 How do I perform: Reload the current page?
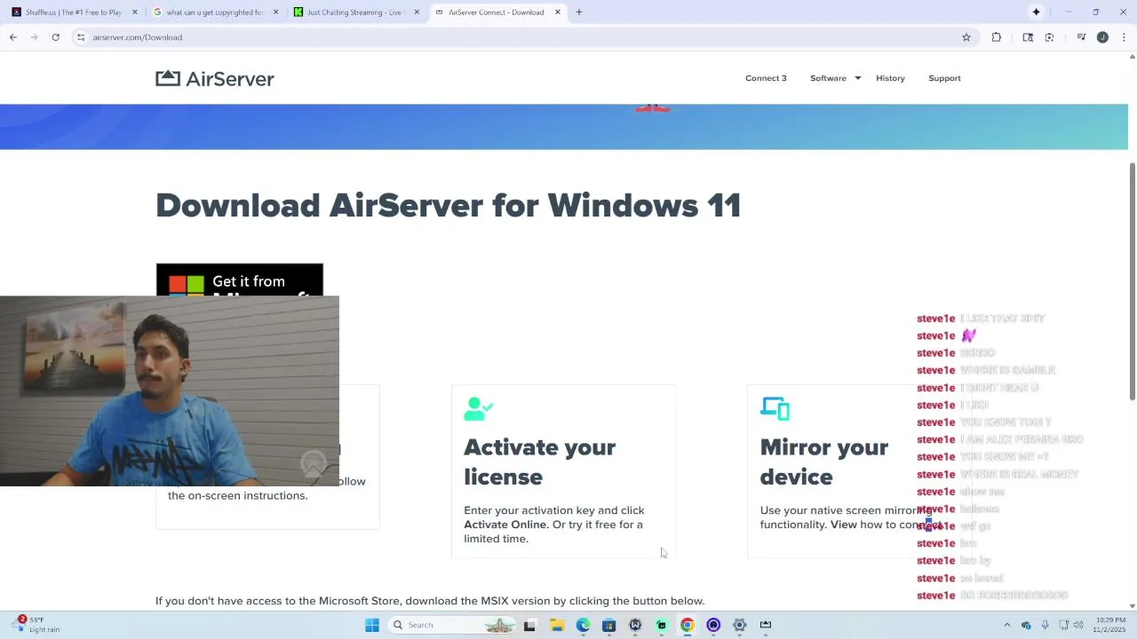(x=55, y=37)
